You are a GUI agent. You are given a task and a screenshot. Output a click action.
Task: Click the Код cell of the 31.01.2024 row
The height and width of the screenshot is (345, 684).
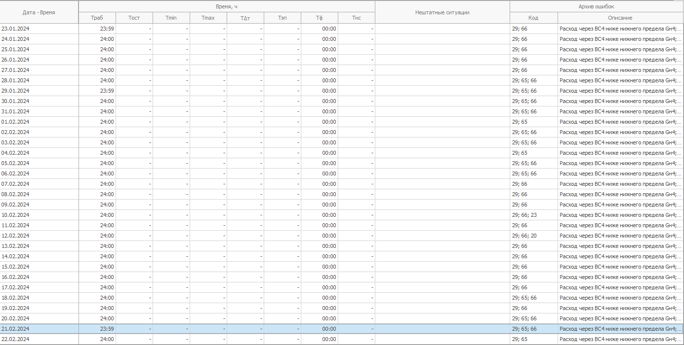pos(534,111)
